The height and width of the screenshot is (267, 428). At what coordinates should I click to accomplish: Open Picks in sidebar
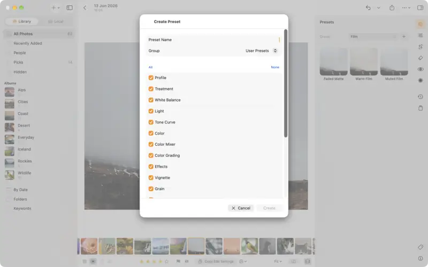[x=39, y=62]
